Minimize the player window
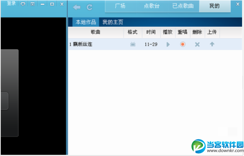The height and width of the screenshot is (156, 244). [x=42, y=4]
